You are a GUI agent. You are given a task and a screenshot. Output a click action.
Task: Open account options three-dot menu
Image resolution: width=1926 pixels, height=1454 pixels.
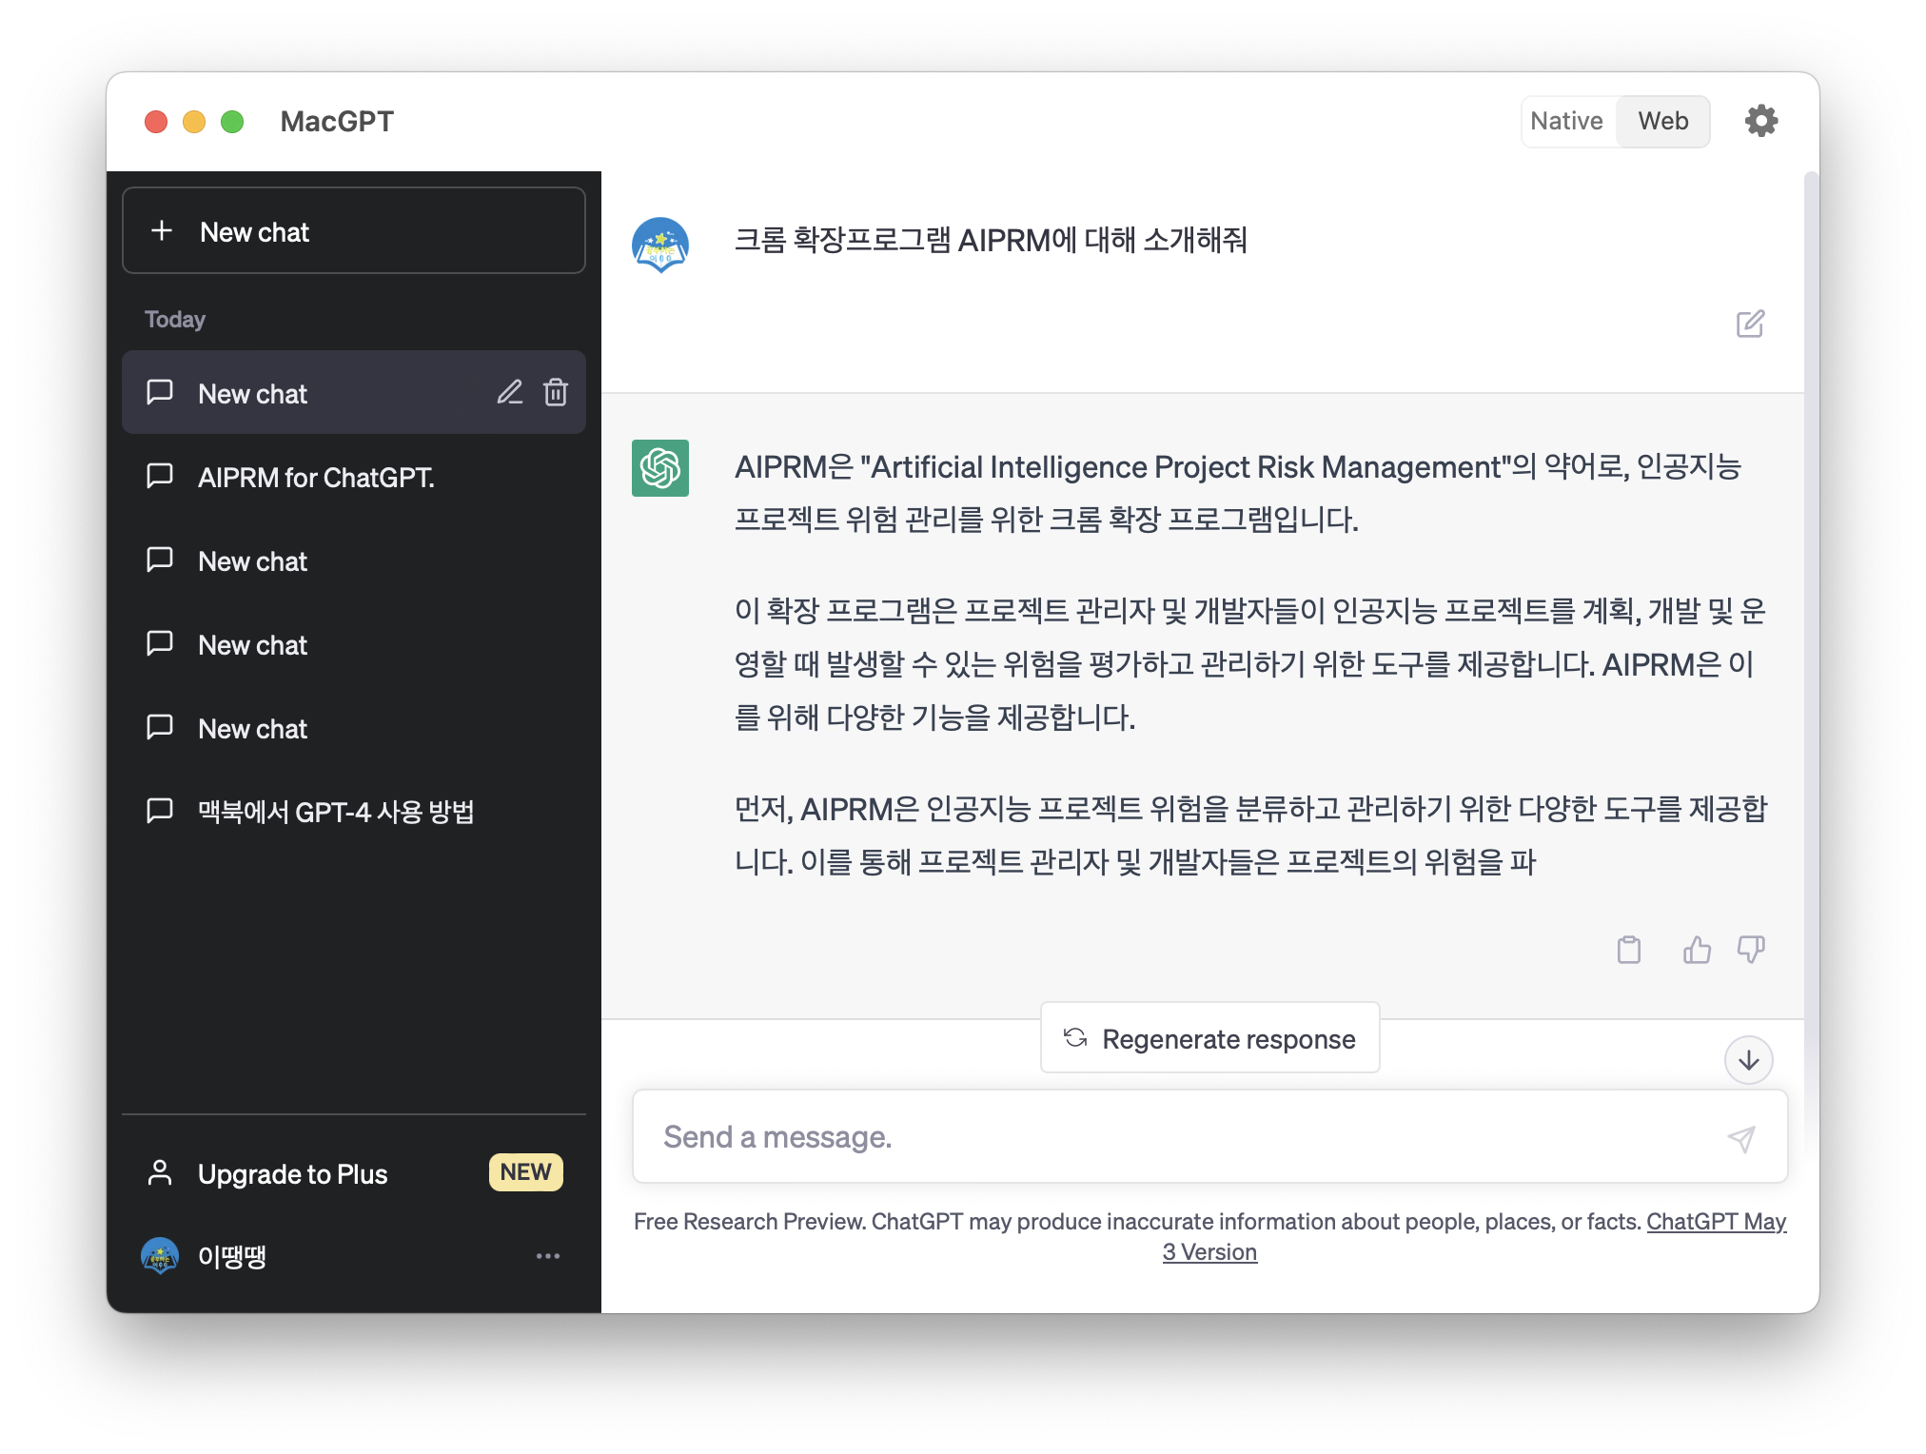(x=548, y=1256)
